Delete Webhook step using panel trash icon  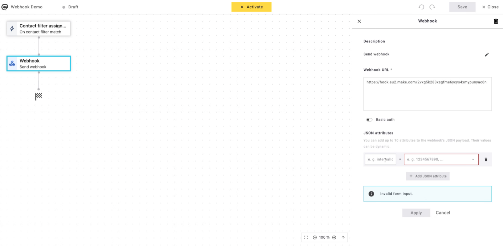(x=496, y=21)
